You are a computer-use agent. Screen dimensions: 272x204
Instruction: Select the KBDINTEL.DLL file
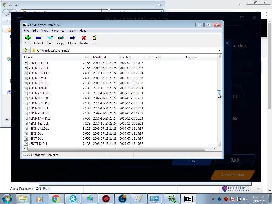pyautogui.click(x=39, y=123)
